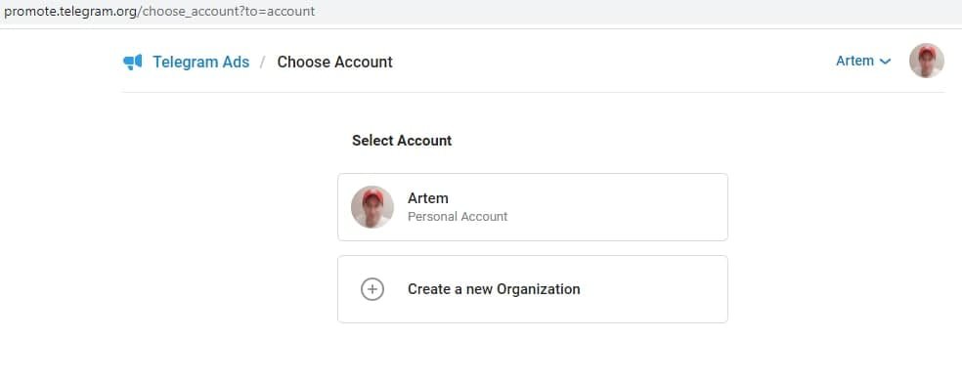Click the browser address bar URL
The width and height of the screenshot is (962, 382).
(159, 11)
